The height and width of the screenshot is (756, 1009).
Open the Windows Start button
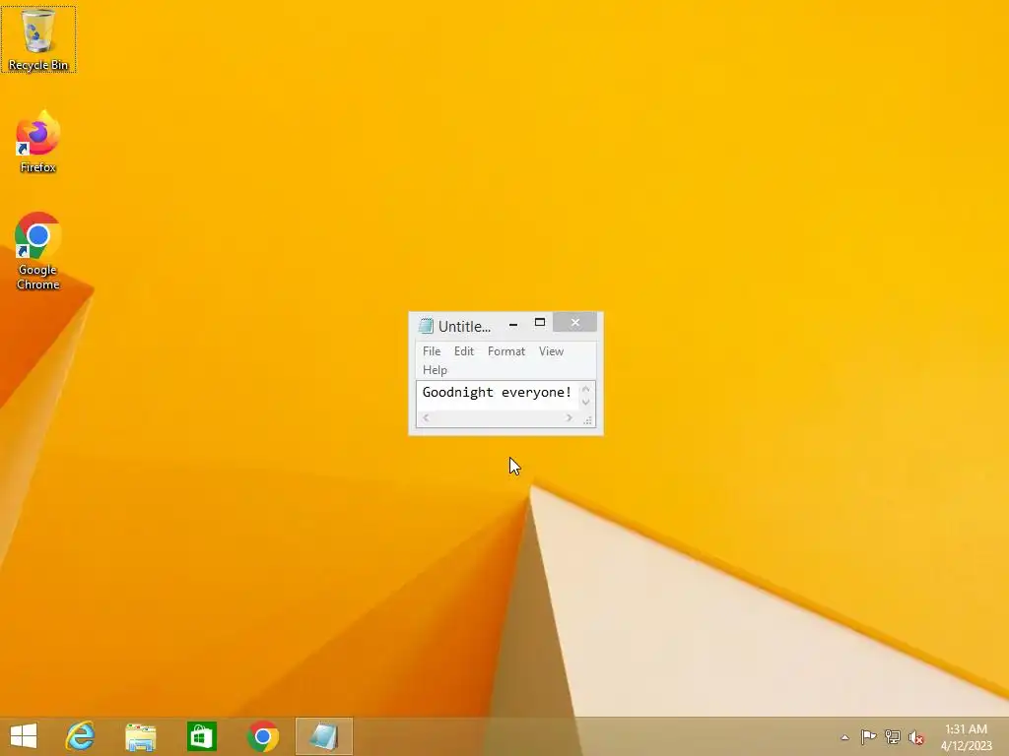pos(24,736)
